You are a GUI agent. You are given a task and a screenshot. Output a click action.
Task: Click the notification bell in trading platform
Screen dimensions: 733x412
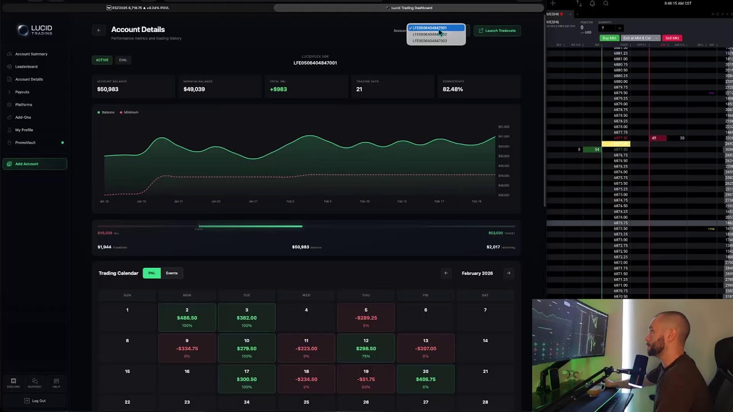pos(592,3)
